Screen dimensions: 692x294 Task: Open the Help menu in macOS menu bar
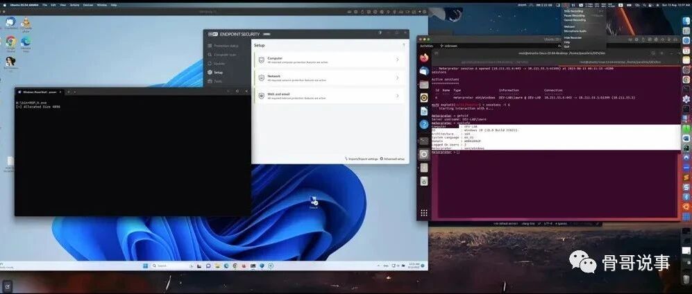click(x=114, y=5)
